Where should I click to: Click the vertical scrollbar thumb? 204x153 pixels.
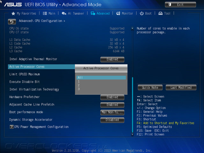coord(133,105)
